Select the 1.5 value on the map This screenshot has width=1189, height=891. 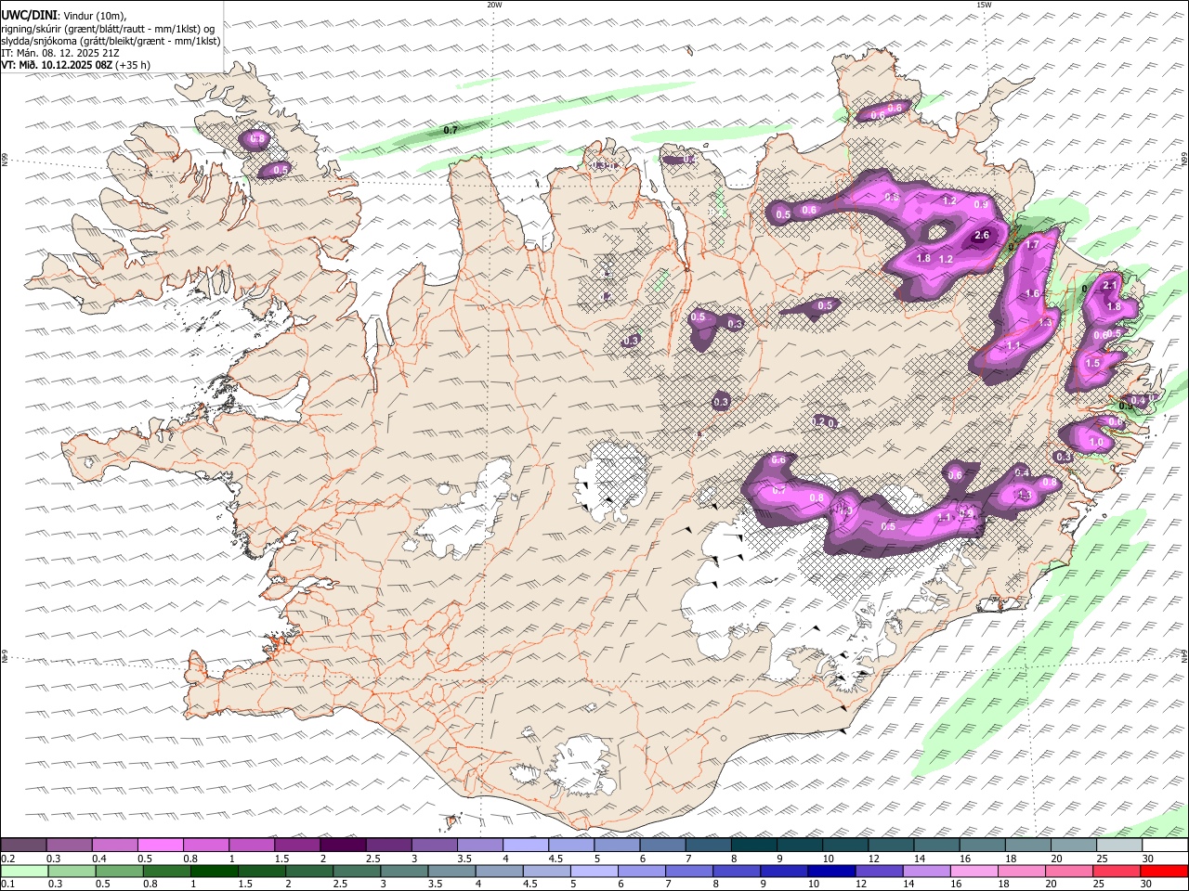(x=1092, y=364)
